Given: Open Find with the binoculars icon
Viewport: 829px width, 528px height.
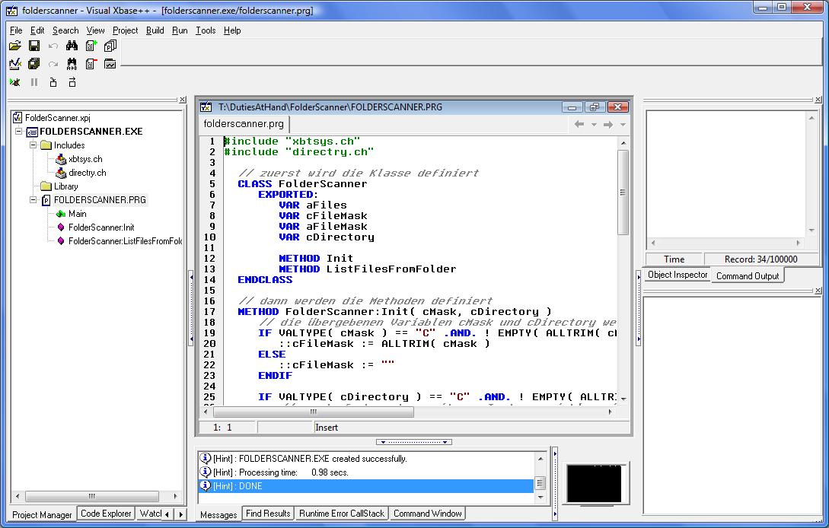Looking at the screenshot, I should [72, 46].
